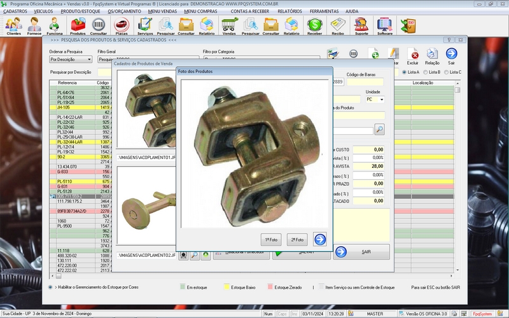Open the Fornece suppliers icon
Image resolution: width=509 pixels, height=318 pixels.
click(34, 25)
